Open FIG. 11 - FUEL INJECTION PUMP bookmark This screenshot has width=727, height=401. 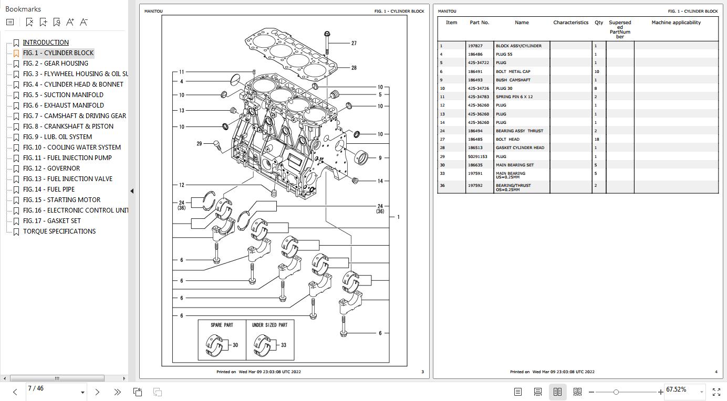click(67, 158)
